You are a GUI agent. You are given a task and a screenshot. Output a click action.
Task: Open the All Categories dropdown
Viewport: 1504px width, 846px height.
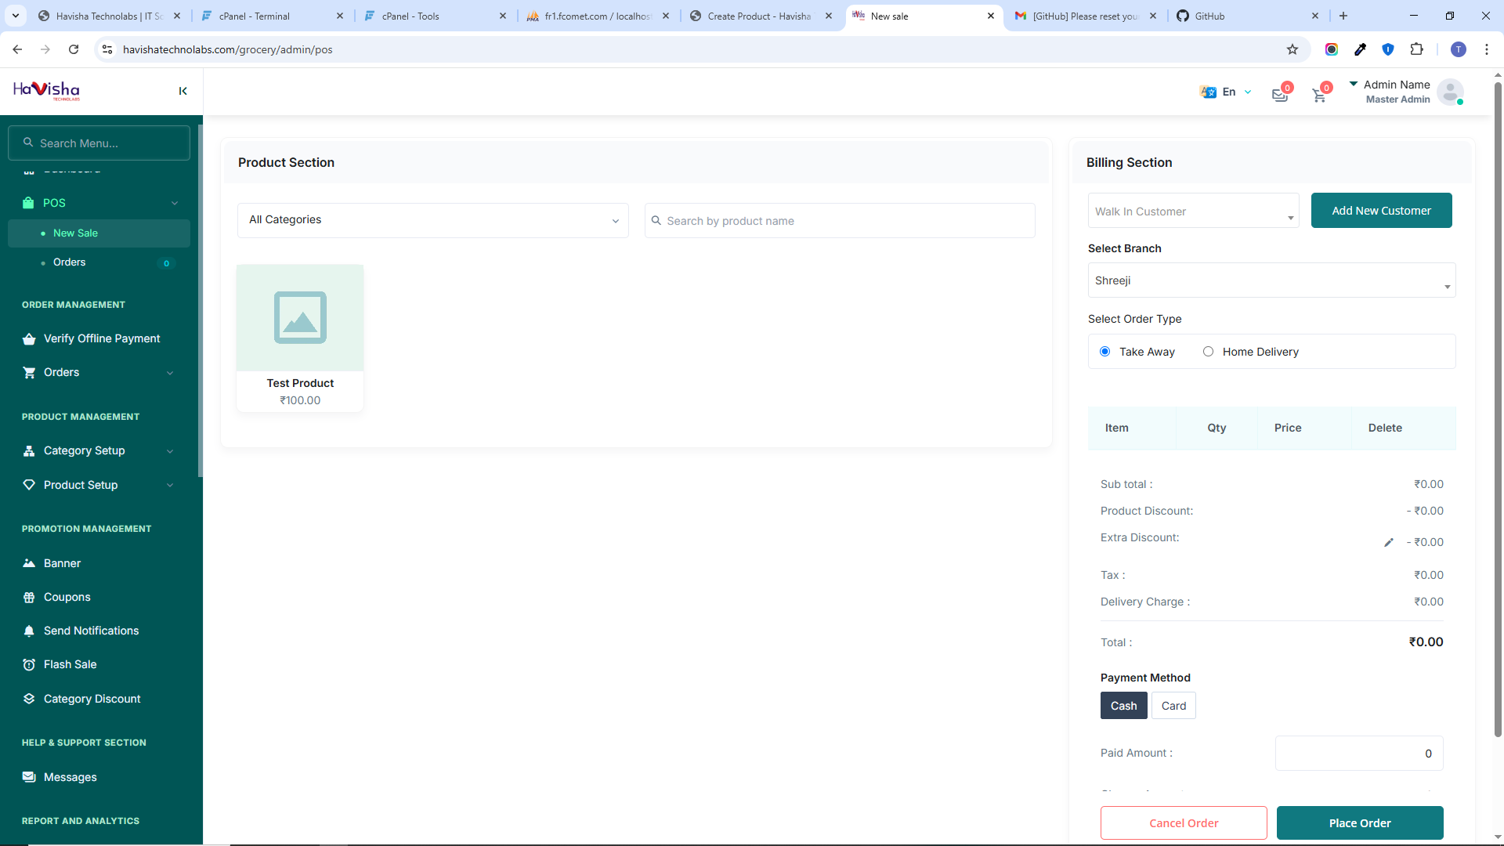tap(432, 220)
